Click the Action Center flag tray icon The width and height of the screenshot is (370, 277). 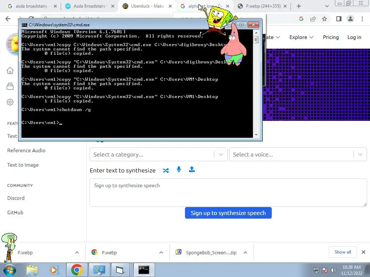coord(325,270)
